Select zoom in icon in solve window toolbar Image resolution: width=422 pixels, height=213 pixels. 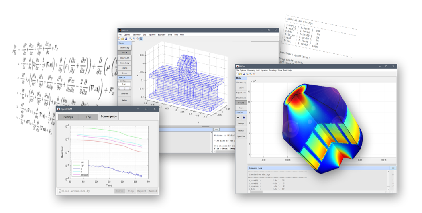(x=247, y=74)
